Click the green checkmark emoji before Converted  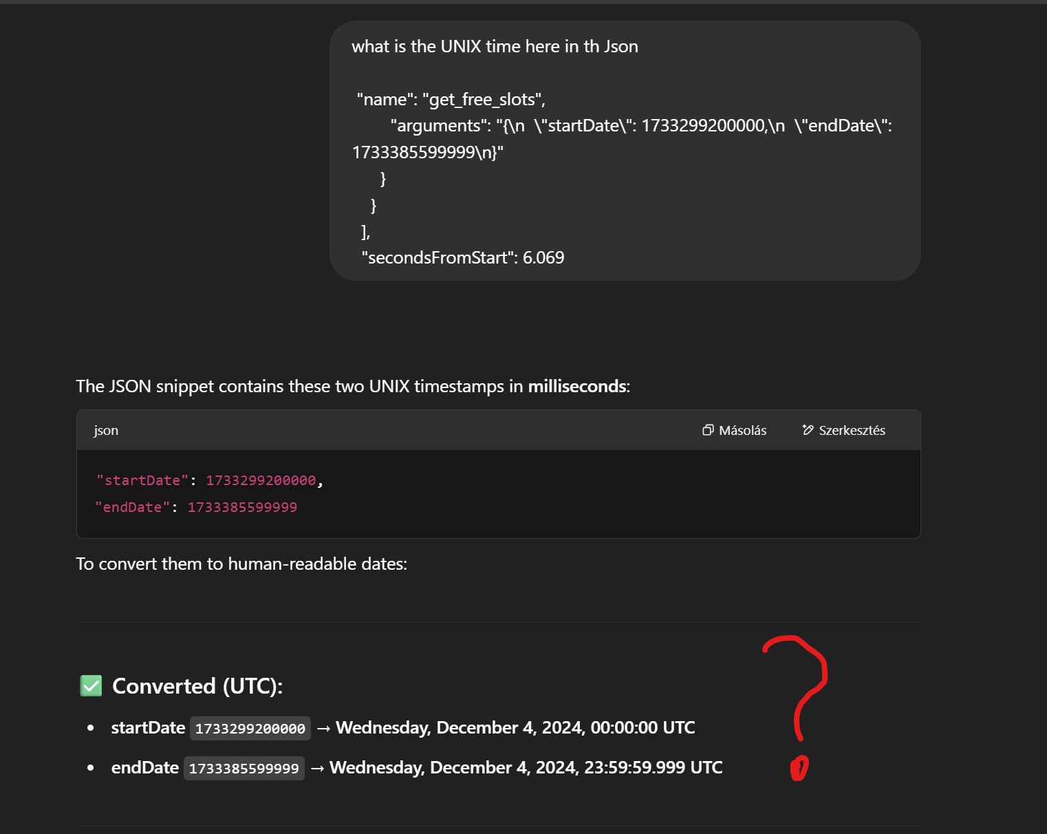pyautogui.click(x=91, y=686)
